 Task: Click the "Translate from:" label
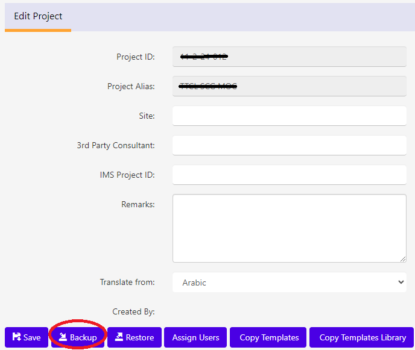pyautogui.click(x=127, y=282)
